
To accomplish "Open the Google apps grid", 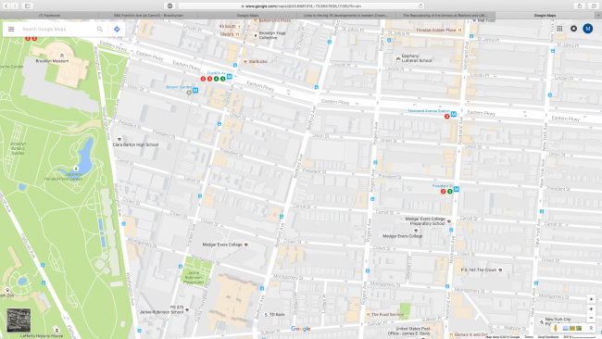I will pyautogui.click(x=559, y=29).
